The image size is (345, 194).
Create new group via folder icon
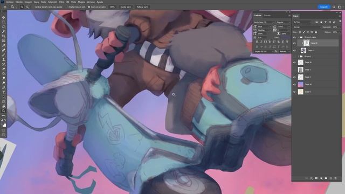click(326, 178)
